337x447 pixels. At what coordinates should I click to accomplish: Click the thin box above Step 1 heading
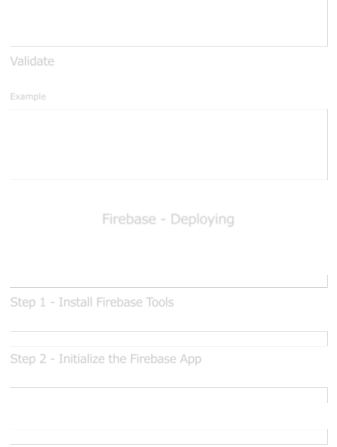pos(168,281)
